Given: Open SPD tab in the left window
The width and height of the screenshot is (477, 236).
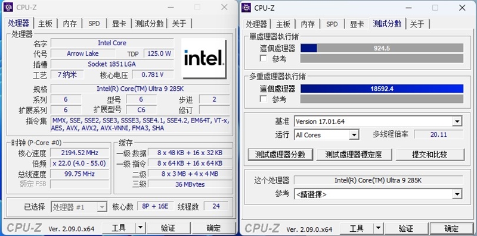Looking at the screenshot, I should pyautogui.click(x=94, y=24).
